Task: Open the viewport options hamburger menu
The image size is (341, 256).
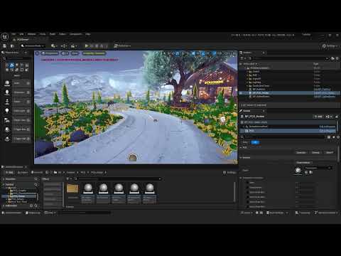Action: tap(37, 53)
